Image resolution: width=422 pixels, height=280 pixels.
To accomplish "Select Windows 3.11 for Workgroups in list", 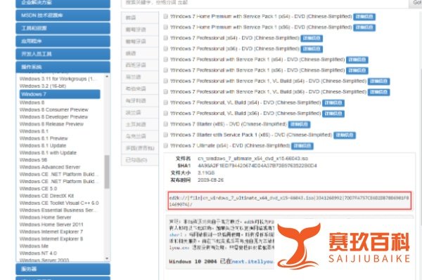I will (x=57, y=79).
